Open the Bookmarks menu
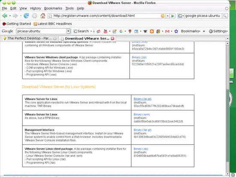This screenshot has height=177, width=236. [53, 9]
